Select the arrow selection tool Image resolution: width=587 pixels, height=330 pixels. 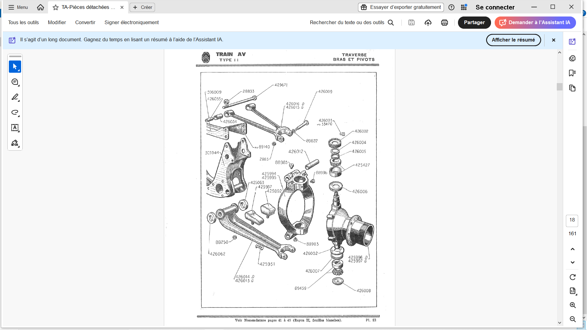click(x=15, y=67)
